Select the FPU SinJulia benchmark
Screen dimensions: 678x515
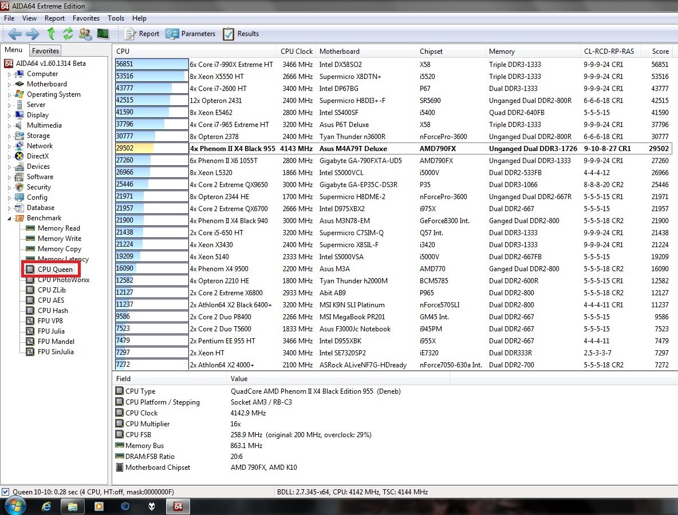coord(56,352)
